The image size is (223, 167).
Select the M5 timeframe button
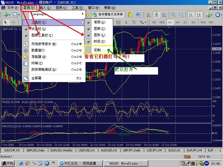(x=154, y=22)
